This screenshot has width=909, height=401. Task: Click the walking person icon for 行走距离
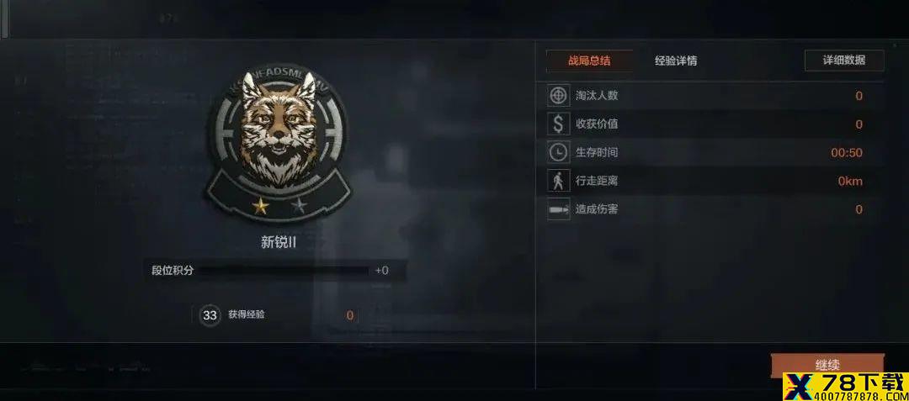point(558,181)
